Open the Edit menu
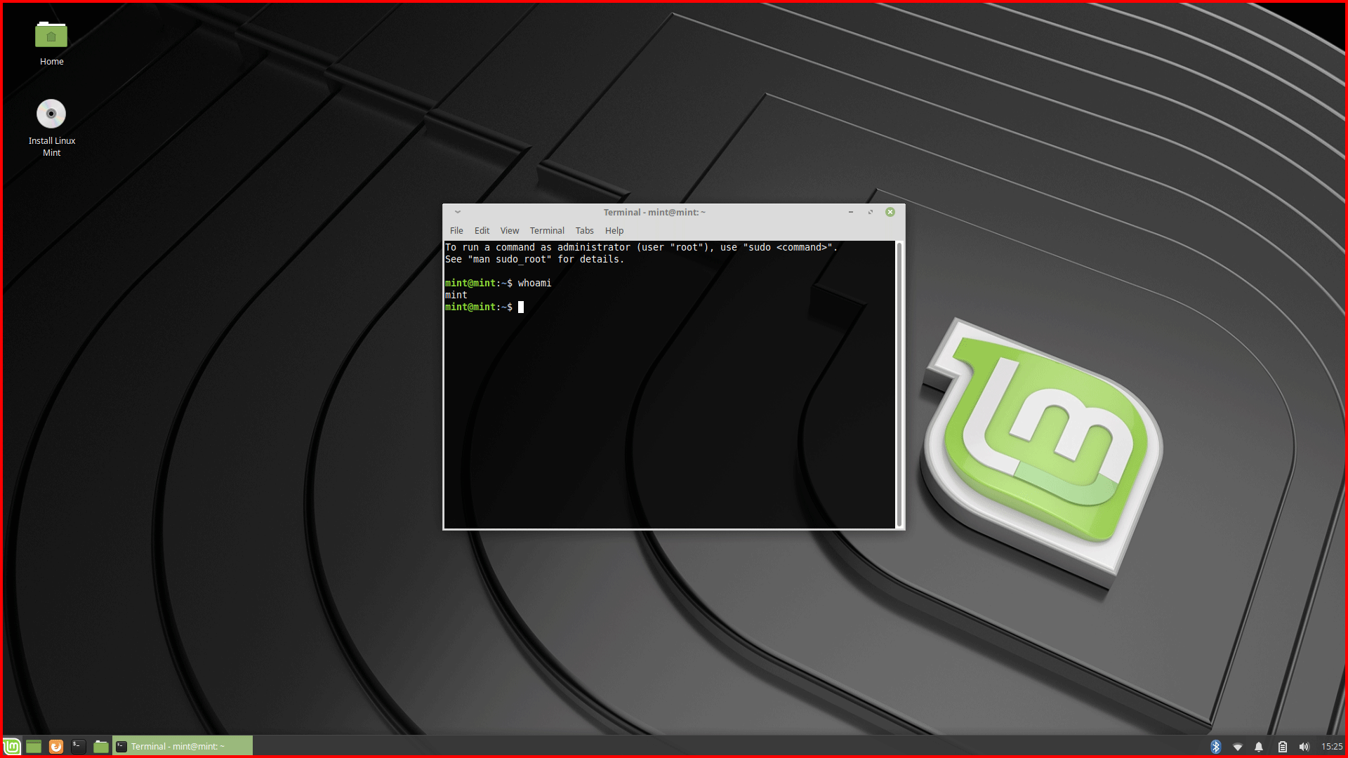Image resolution: width=1348 pixels, height=758 pixels. tap(482, 230)
